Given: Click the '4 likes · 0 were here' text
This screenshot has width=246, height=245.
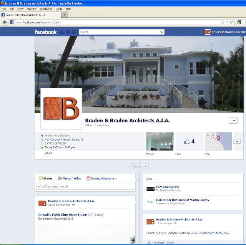Looking at the screenshot, I should pos(97,125).
